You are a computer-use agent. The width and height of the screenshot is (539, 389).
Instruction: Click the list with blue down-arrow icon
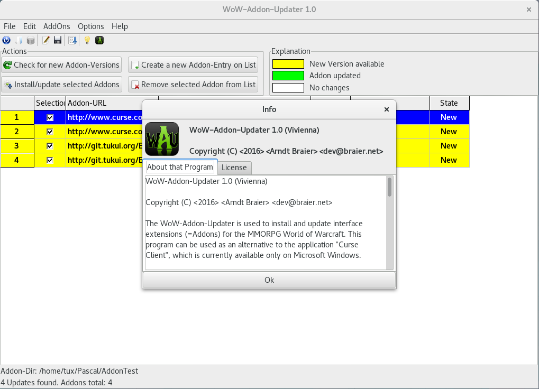pos(72,41)
